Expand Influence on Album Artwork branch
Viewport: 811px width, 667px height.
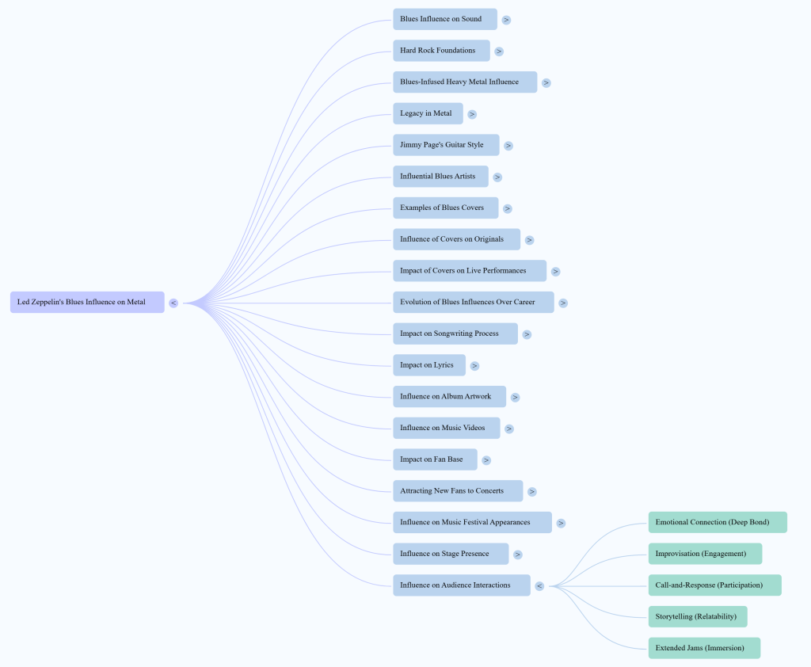click(x=515, y=398)
